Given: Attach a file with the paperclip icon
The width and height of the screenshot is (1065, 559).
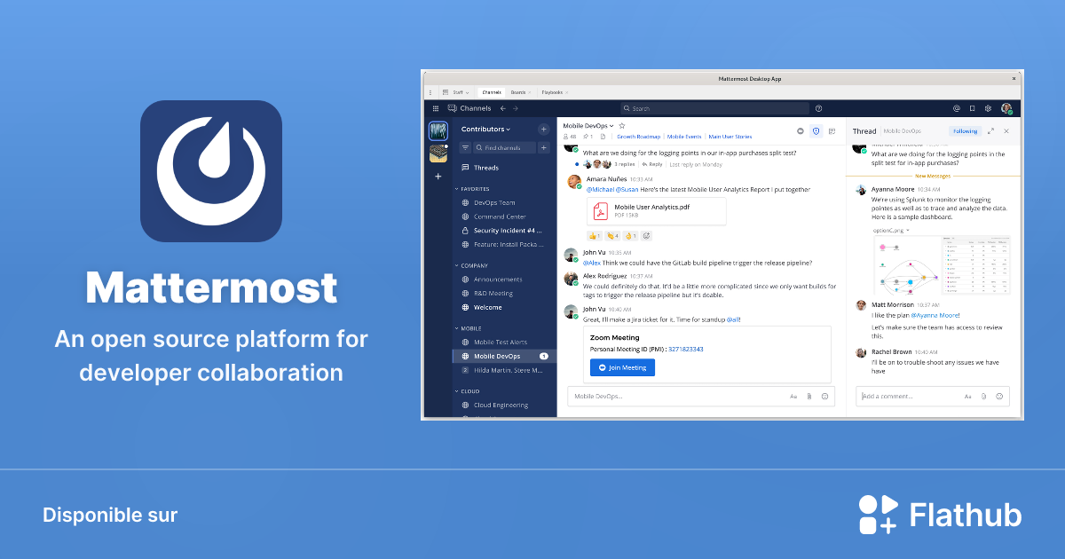Looking at the screenshot, I should pos(809,397).
